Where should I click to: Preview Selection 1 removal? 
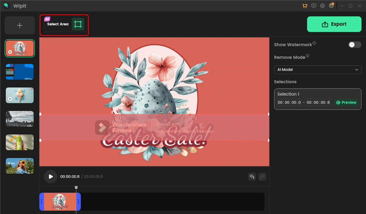click(x=346, y=103)
